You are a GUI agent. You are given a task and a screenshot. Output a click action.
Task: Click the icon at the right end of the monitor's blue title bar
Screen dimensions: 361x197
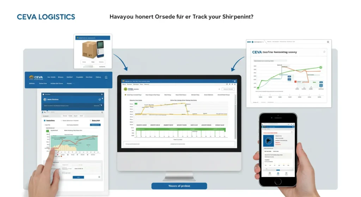pos(234,81)
